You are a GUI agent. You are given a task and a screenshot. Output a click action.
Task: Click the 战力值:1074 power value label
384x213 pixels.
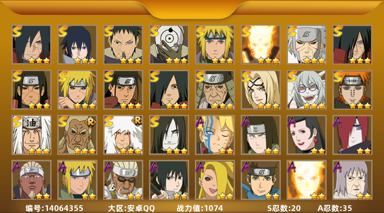coord(200,208)
